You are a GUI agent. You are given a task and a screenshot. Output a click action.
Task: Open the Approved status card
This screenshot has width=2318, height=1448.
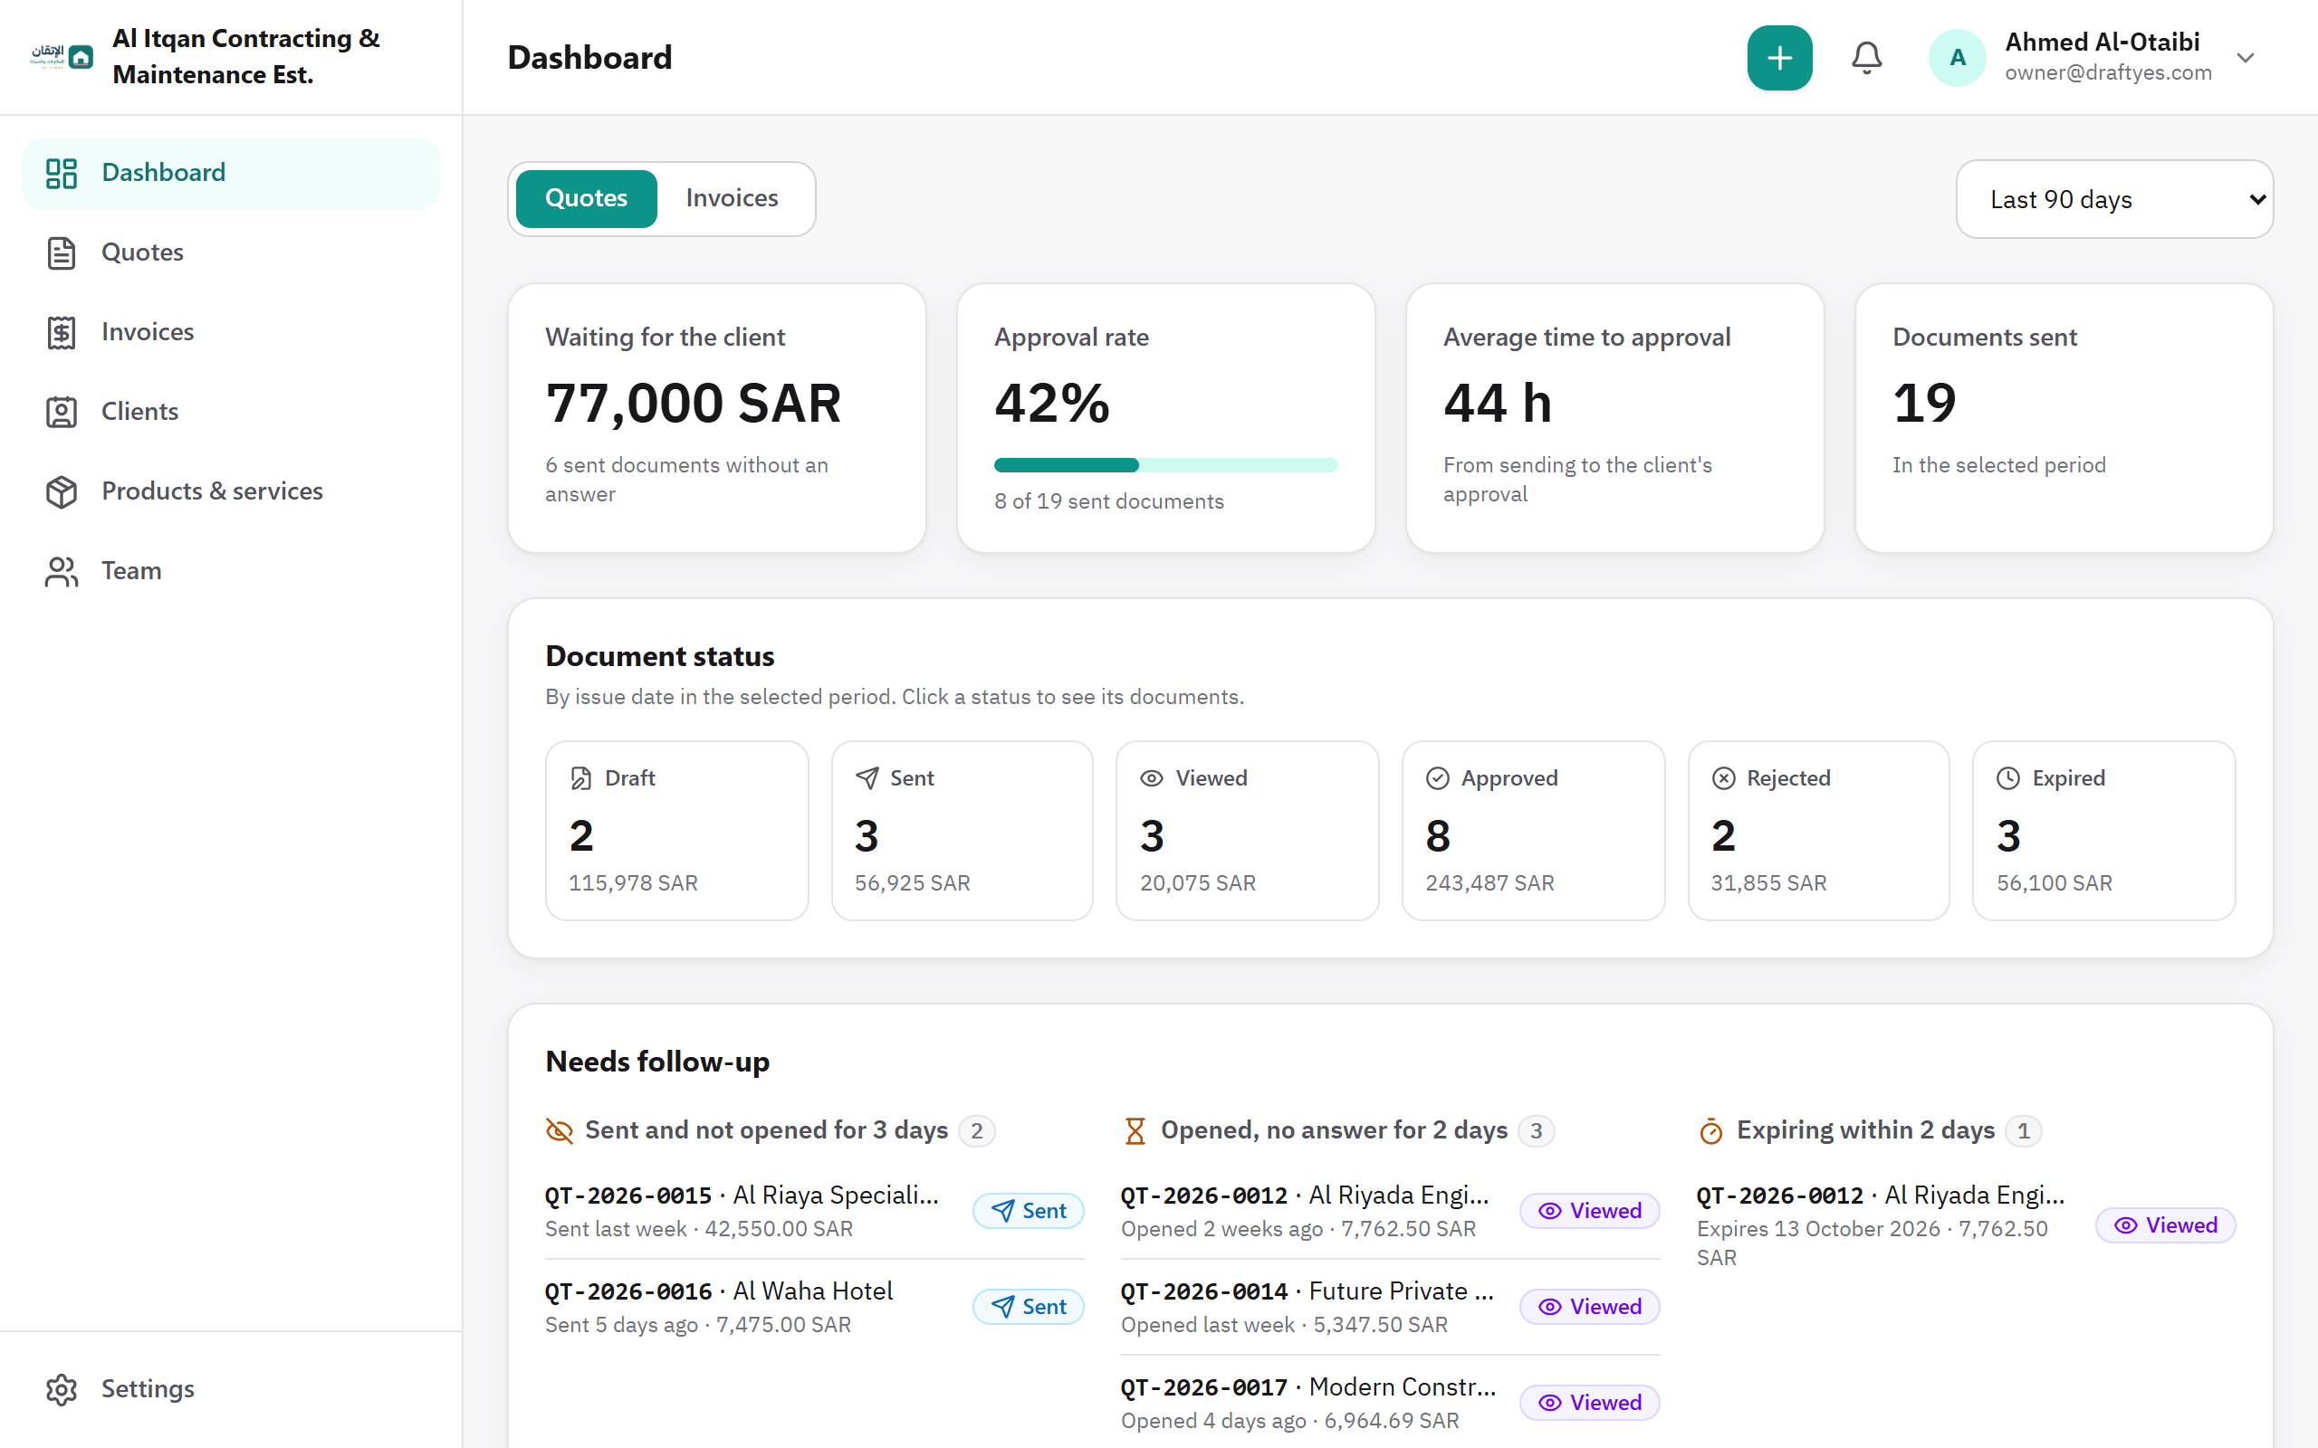point(1533,830)
